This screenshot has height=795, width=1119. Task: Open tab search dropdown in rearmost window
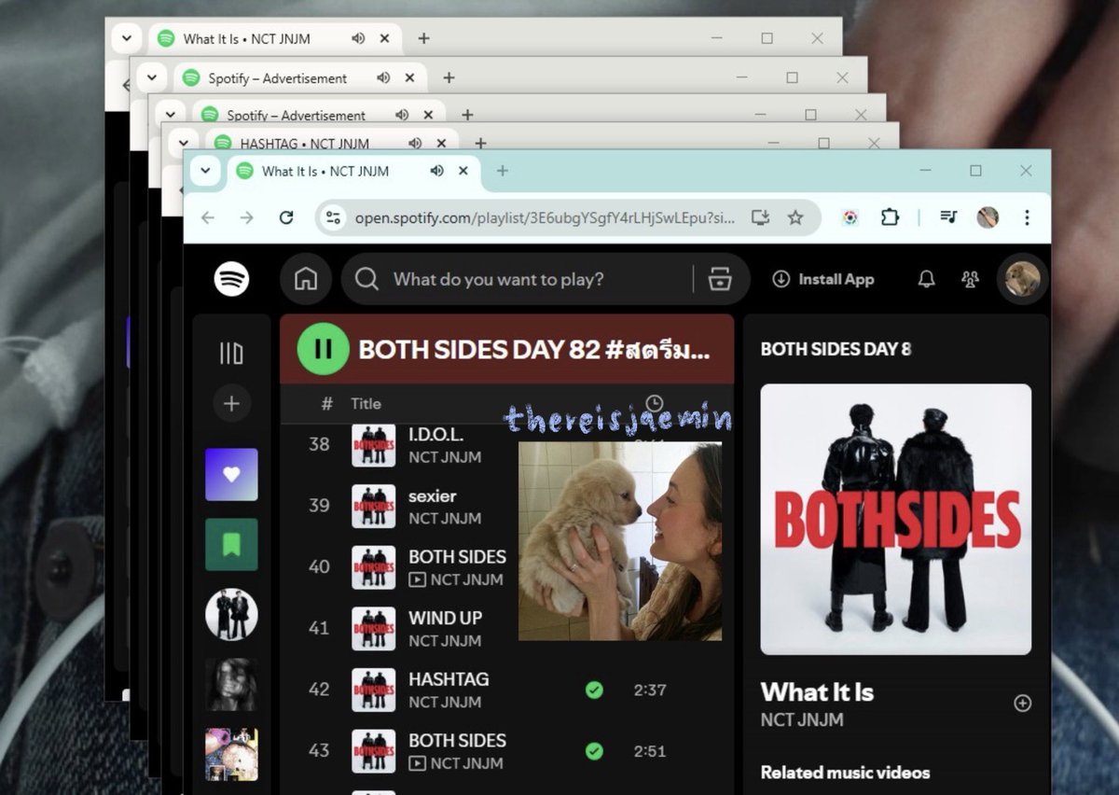click(x=125, y=38)
